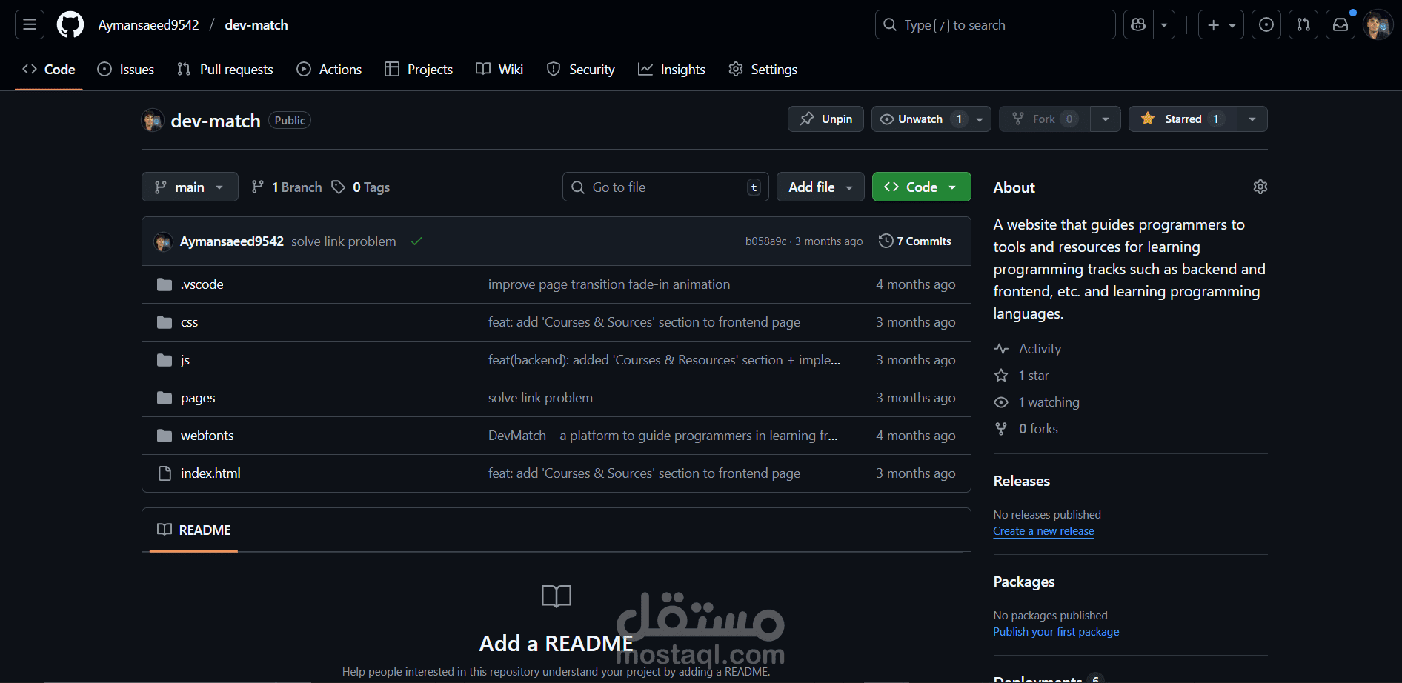Image resolution: width=1402 pixels, height=683 pixels.
Task: Click the webfonts folder icon
Action: [x=165, y=436]
